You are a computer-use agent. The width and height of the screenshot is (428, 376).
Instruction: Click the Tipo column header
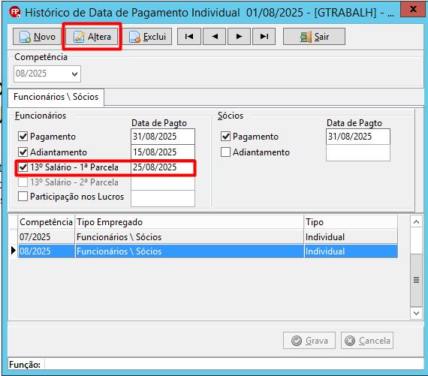[351, 222]
